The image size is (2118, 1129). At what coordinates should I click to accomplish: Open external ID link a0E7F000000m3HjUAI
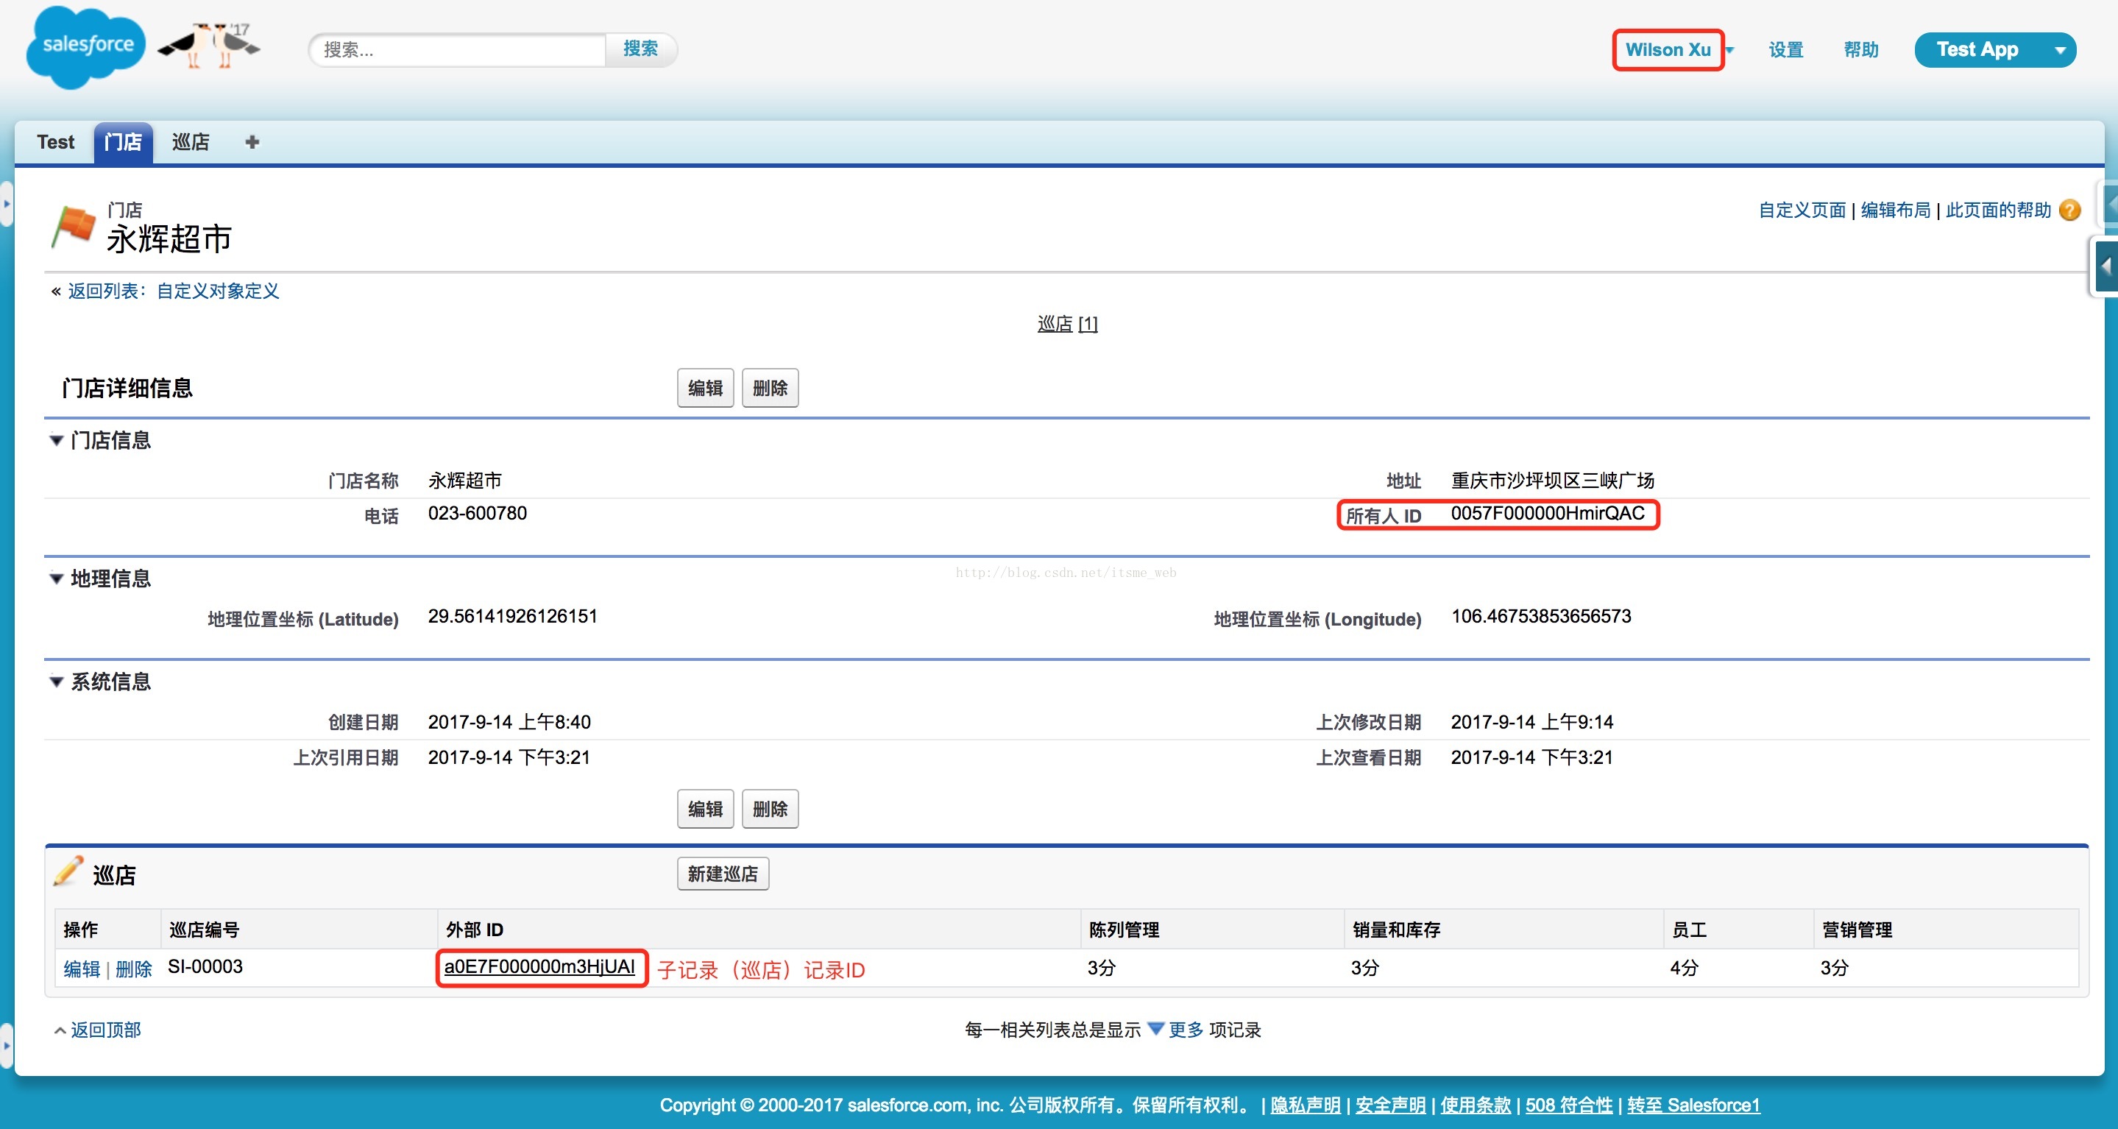539,966
